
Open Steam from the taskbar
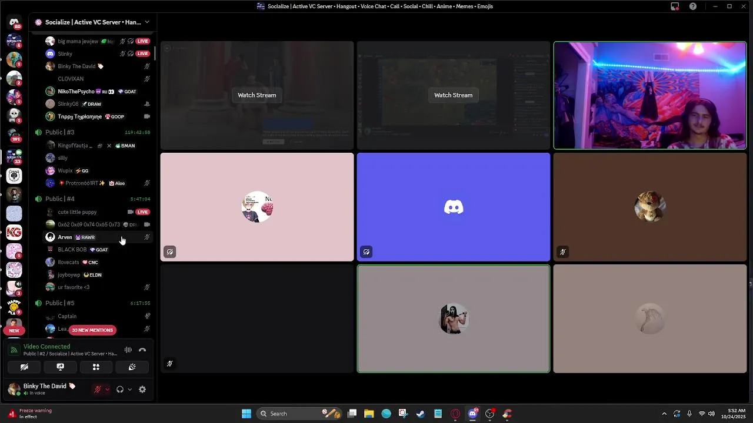421,414
